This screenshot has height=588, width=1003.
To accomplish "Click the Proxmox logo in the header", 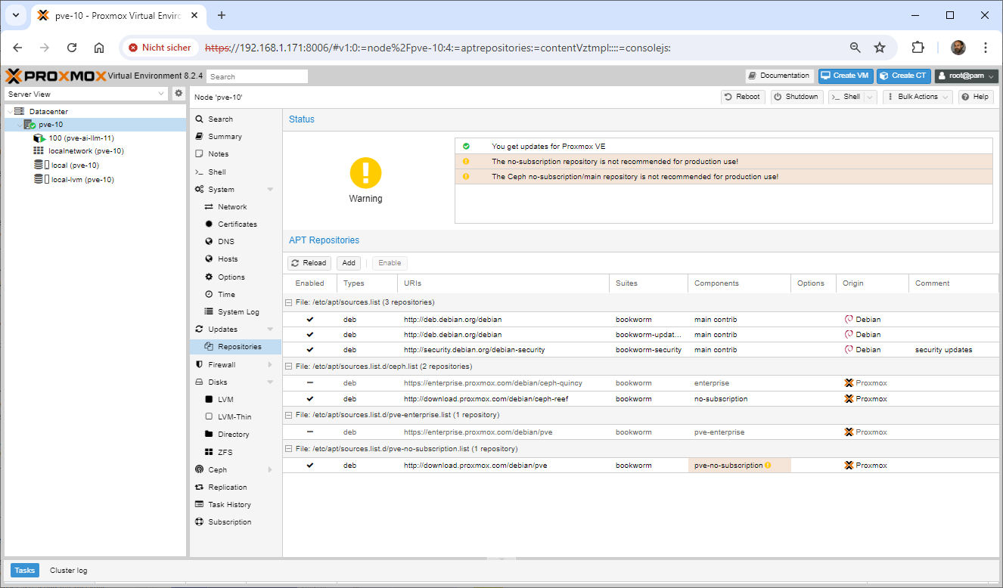I will 56,76.
